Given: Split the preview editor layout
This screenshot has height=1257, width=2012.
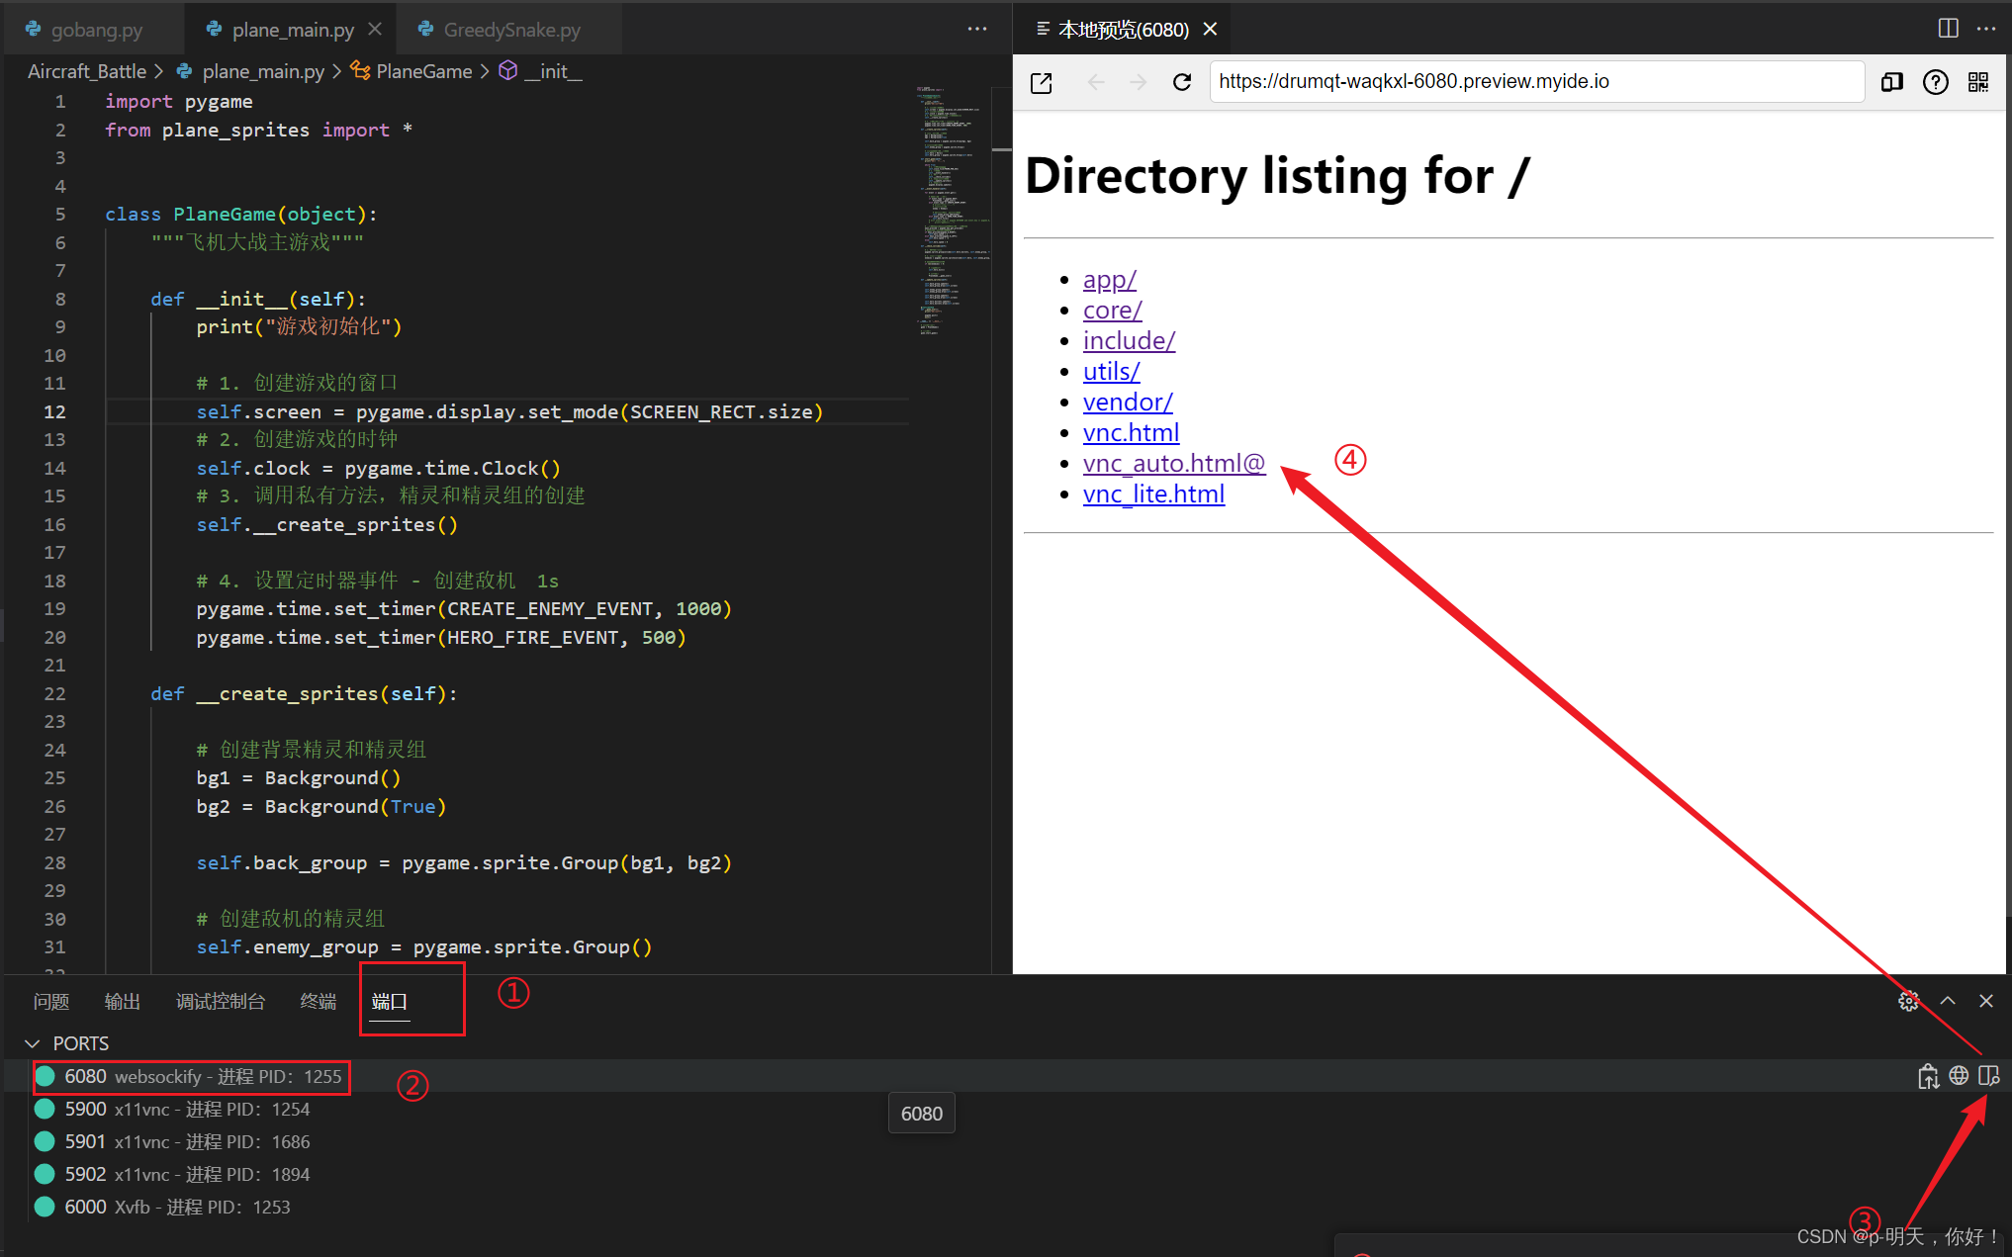Looking at the screenshot, I should coord(1948,29).
